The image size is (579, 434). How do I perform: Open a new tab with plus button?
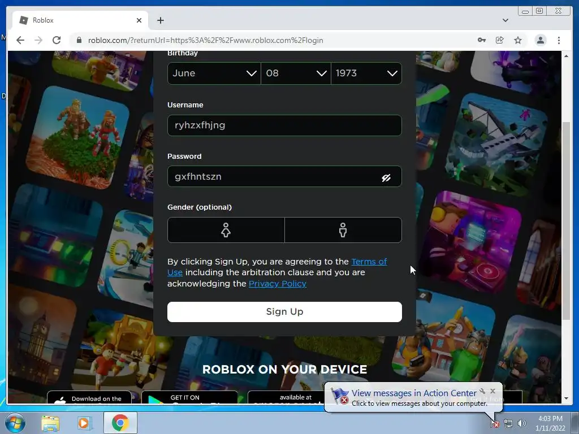pyautogui.click(x=160, y=20)
